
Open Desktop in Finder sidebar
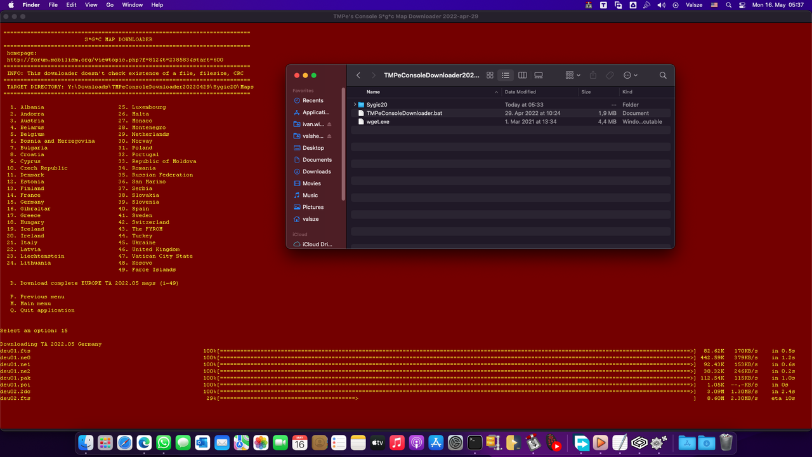point(313,148)
